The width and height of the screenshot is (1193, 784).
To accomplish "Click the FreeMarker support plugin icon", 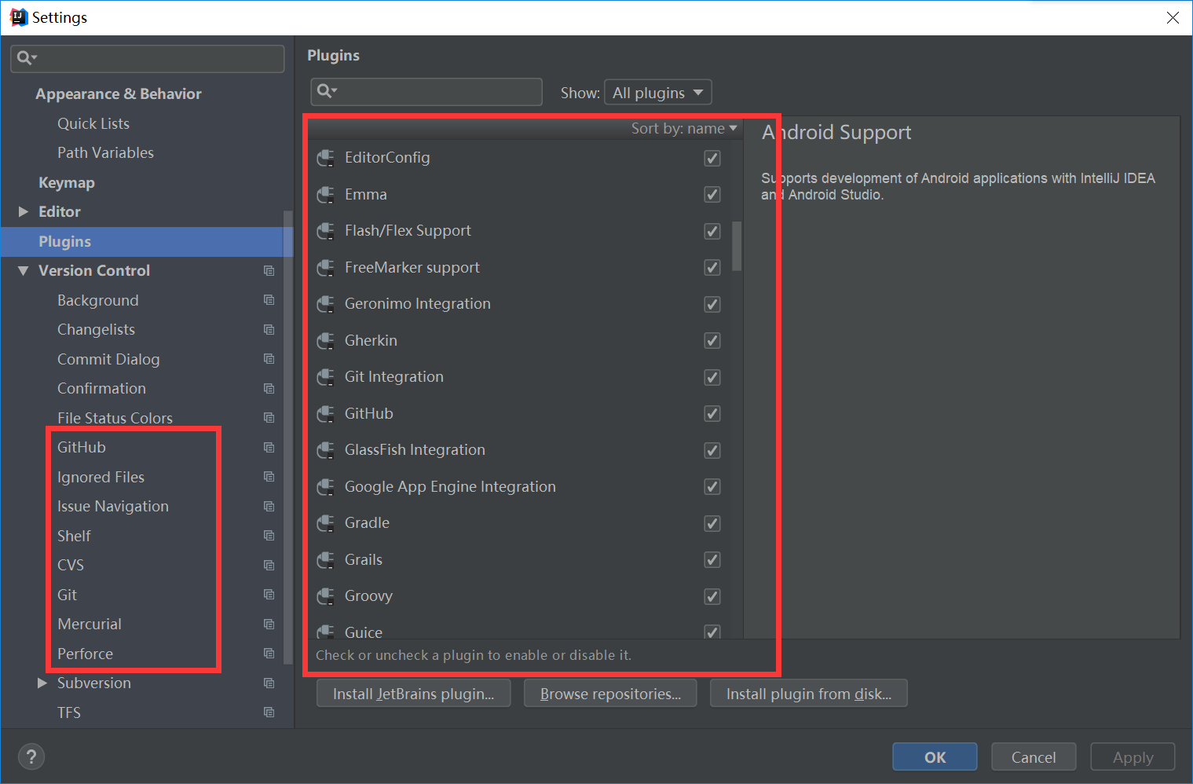I will [x=325, y=268].
